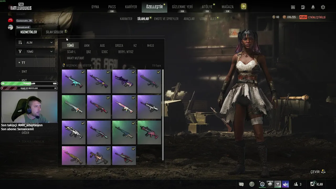Select the round cat-face emblem

tap(278, 184)
